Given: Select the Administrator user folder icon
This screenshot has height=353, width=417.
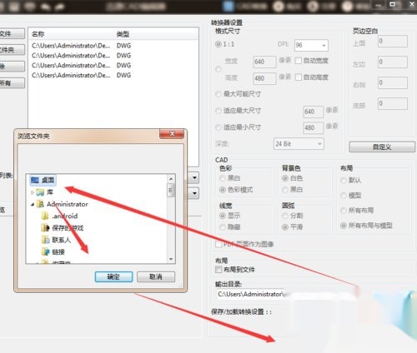Looking at the screenshot, I should [40, 204].
